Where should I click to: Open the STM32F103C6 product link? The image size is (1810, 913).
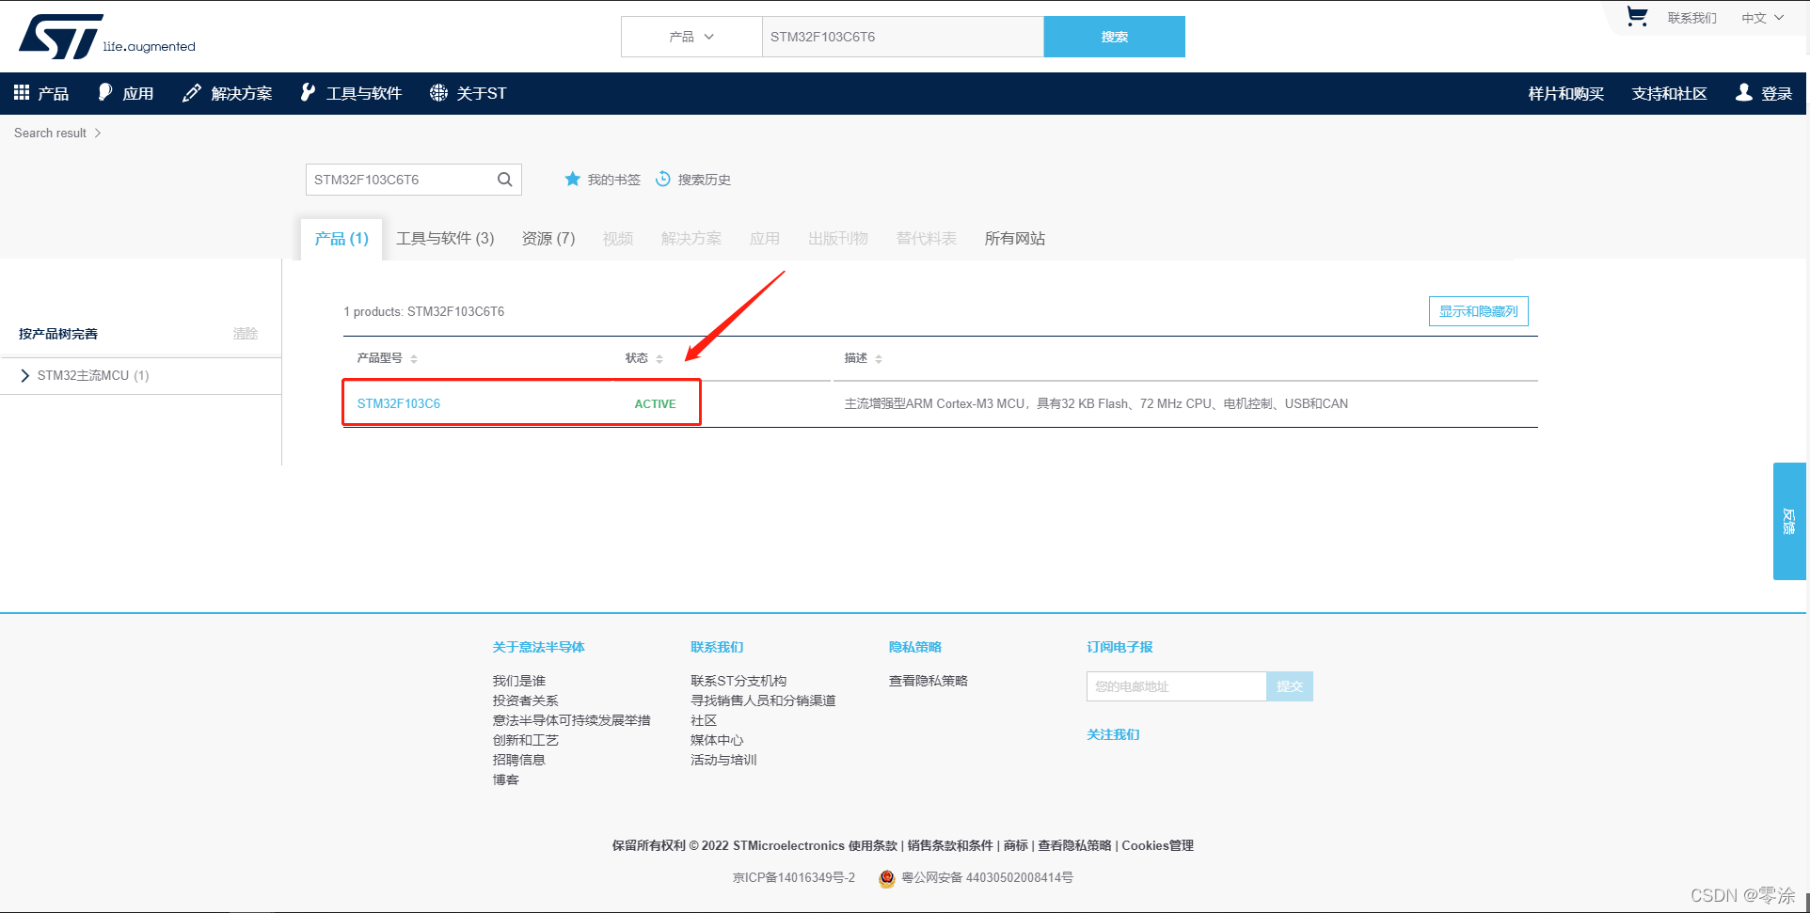[x=399, y=403]
